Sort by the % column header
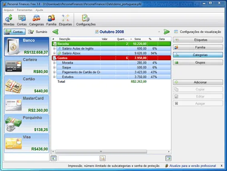This screenshot has height=171, width=227. [x=150, y=39]
